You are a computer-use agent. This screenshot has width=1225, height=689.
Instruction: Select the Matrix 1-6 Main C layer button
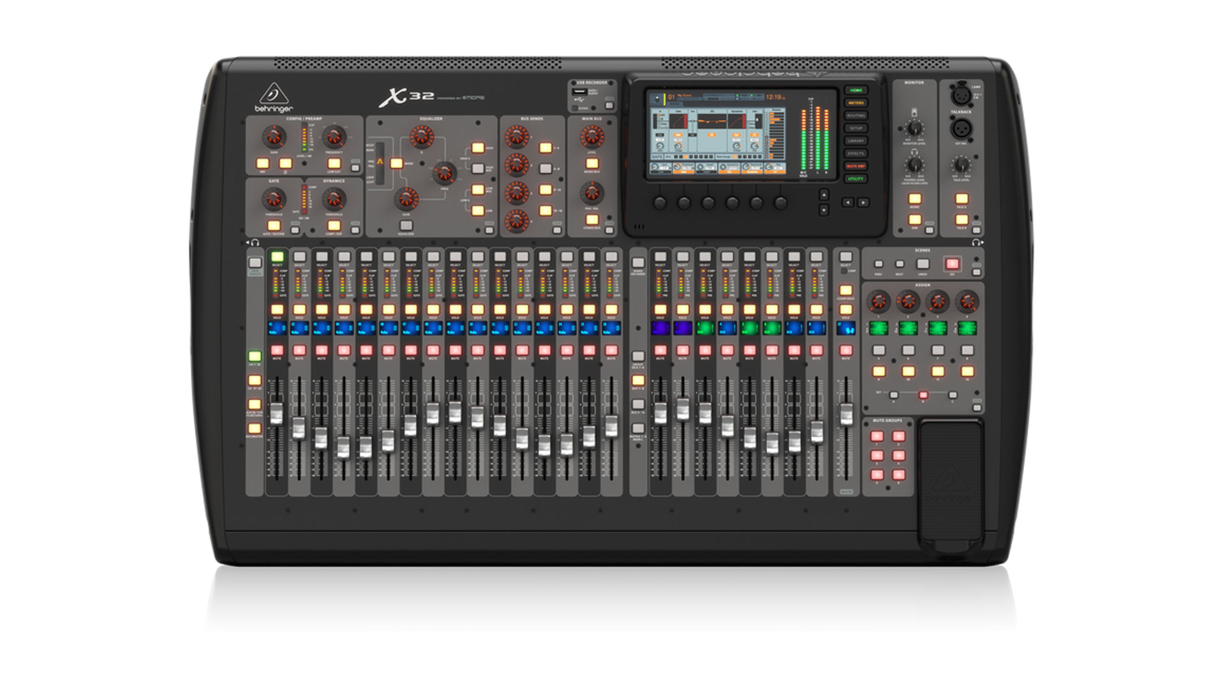tap(638, 428)
